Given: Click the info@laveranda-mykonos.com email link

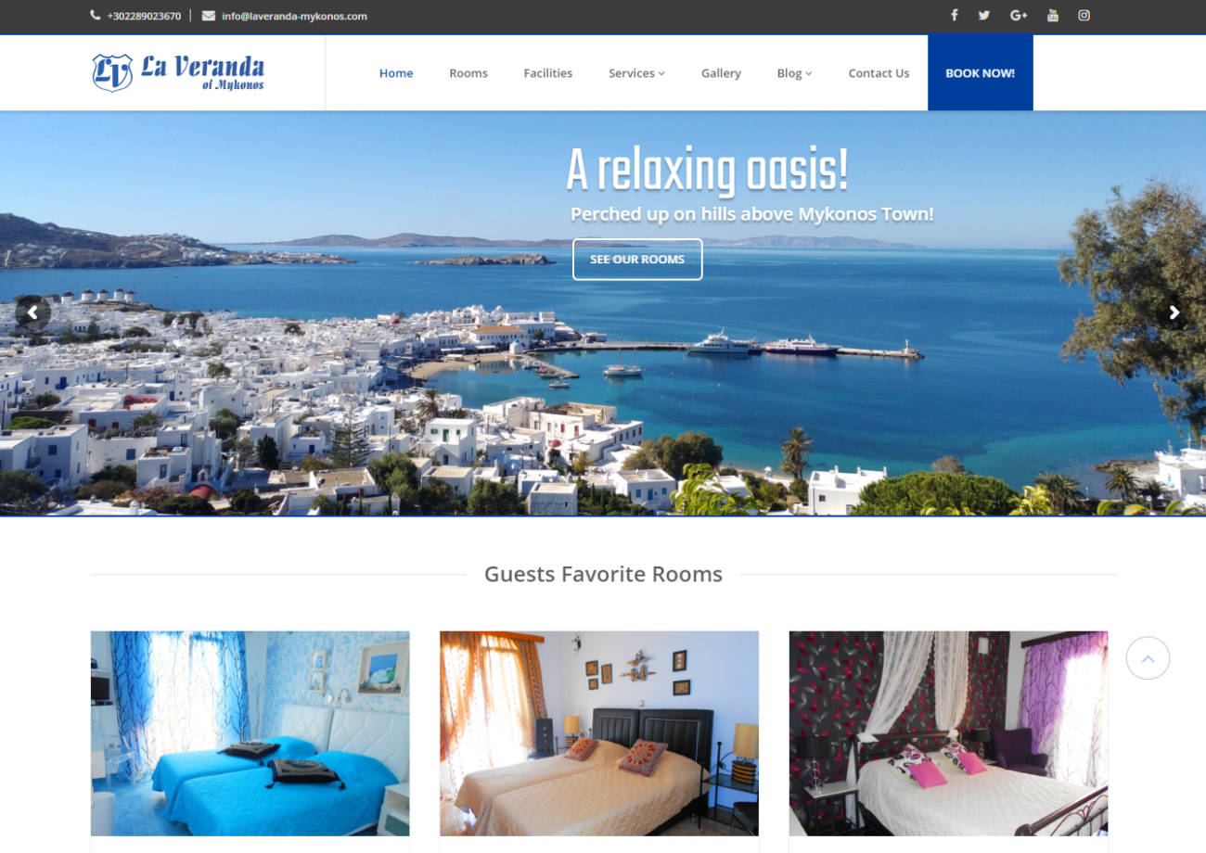Looking at the screenshot, I should (294, 16).
